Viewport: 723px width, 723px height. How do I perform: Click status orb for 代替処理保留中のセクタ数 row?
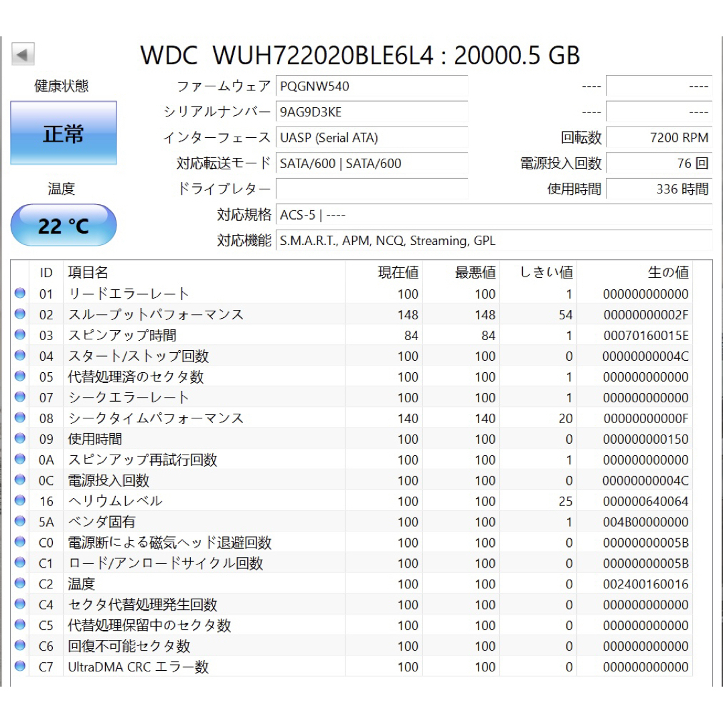click(20, 625)
